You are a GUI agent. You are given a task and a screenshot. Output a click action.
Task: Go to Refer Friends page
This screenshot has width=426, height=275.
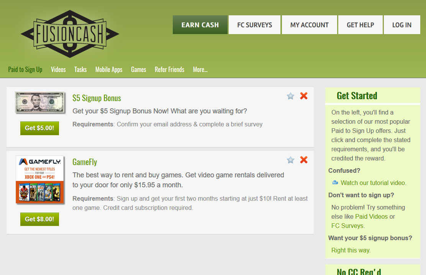click(170, 70)
